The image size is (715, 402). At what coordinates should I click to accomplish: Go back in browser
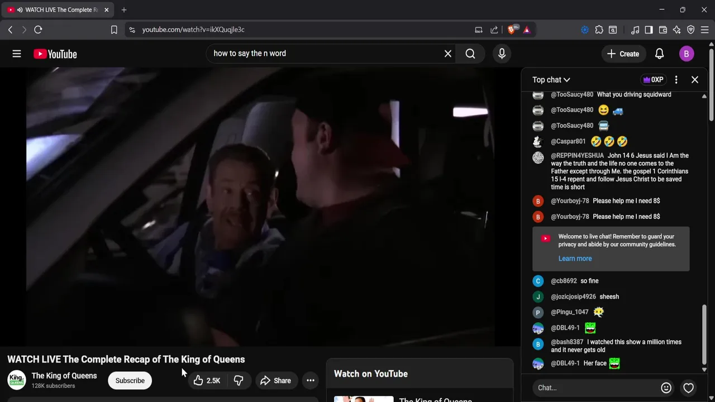click(10, 30)
